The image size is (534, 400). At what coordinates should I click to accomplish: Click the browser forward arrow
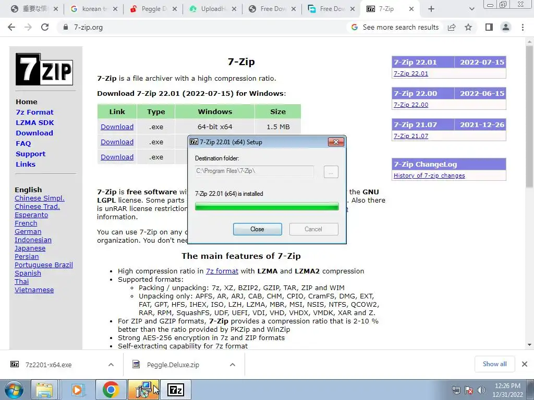tap(28, 27)
